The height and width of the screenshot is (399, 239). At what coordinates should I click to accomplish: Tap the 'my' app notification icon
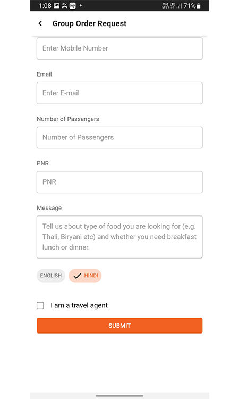click(73, 6)
